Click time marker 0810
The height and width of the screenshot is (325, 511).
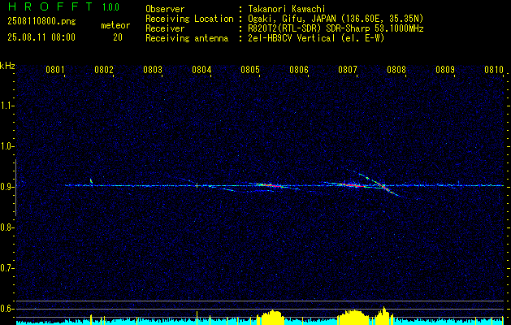(x=494, y=70)
